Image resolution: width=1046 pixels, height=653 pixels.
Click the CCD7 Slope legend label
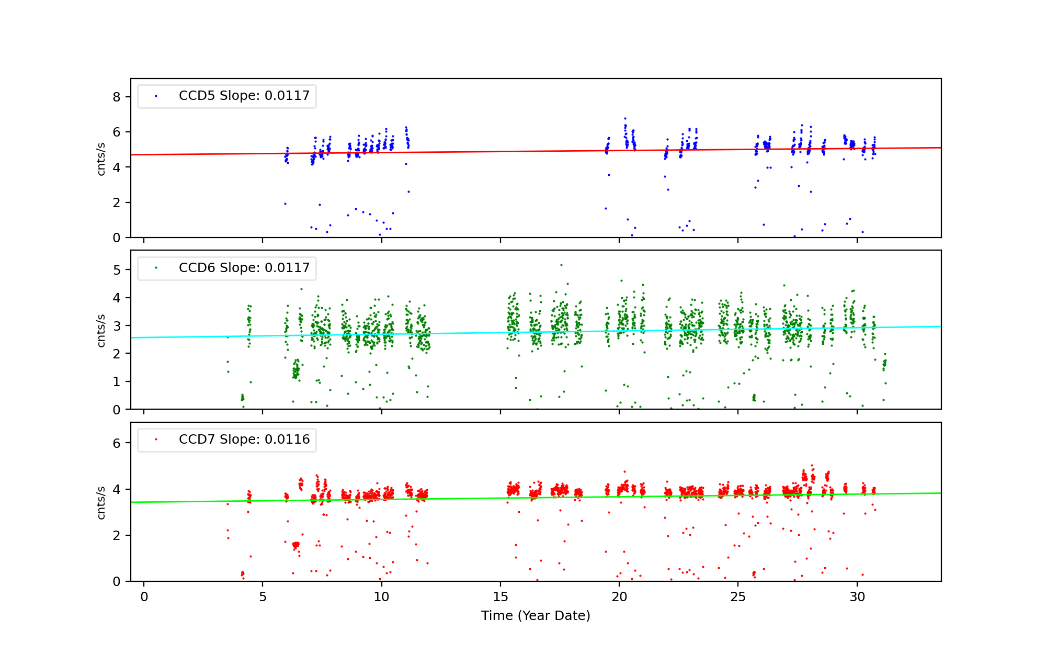244,440
